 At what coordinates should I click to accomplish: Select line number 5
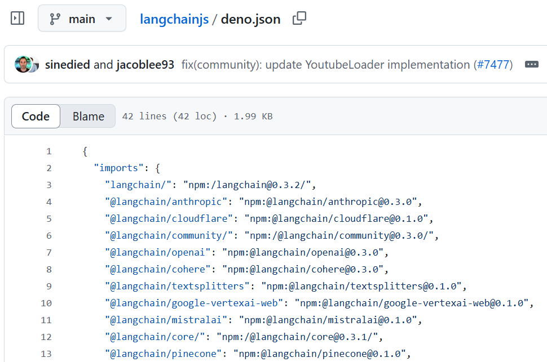[49, 219]
